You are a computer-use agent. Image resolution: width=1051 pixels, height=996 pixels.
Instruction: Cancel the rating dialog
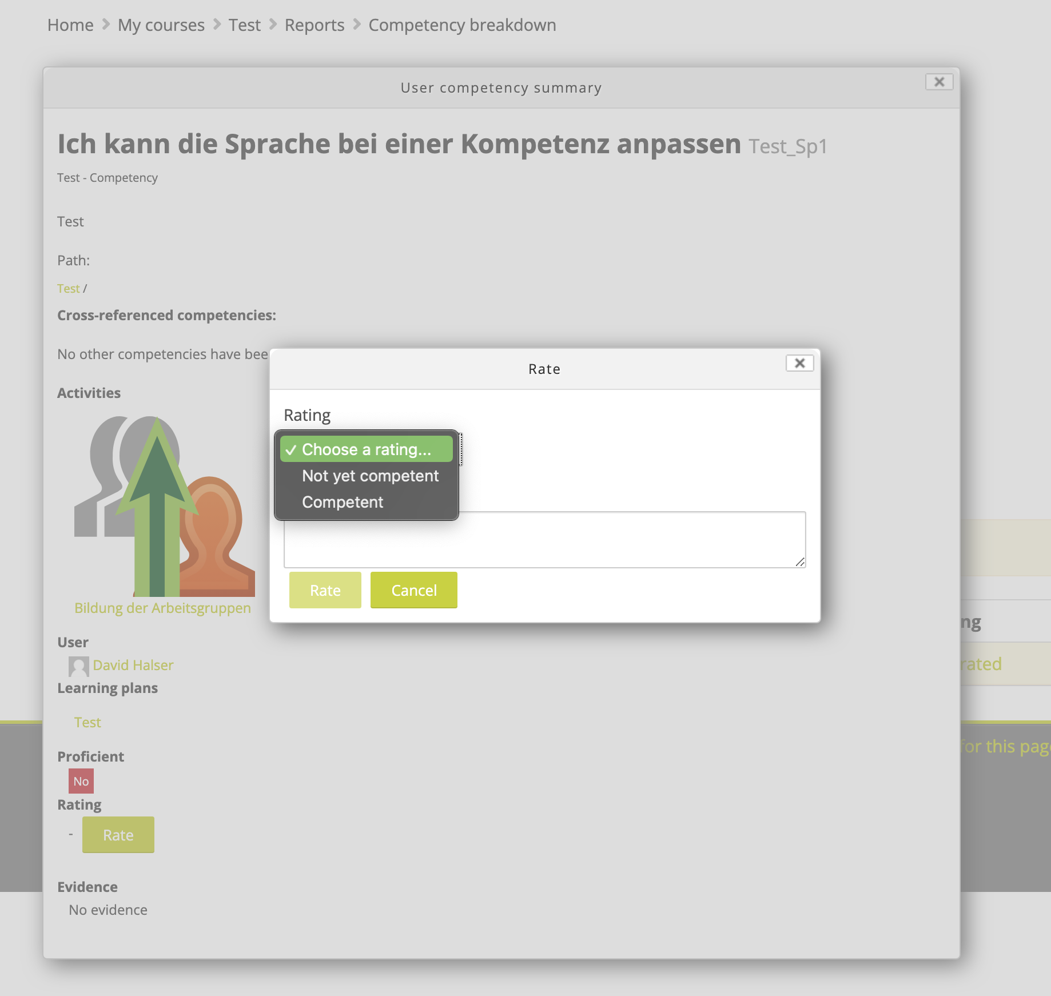point(413,590)
